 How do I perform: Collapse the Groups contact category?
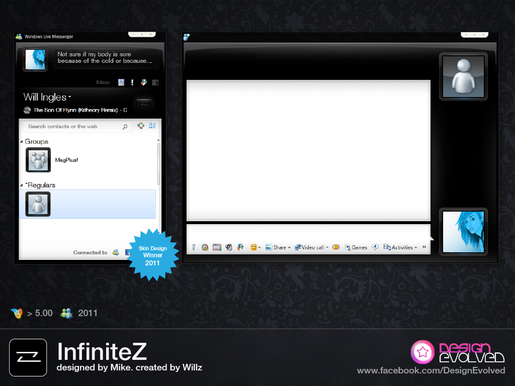pyautogui.click(x=22, y=142)
